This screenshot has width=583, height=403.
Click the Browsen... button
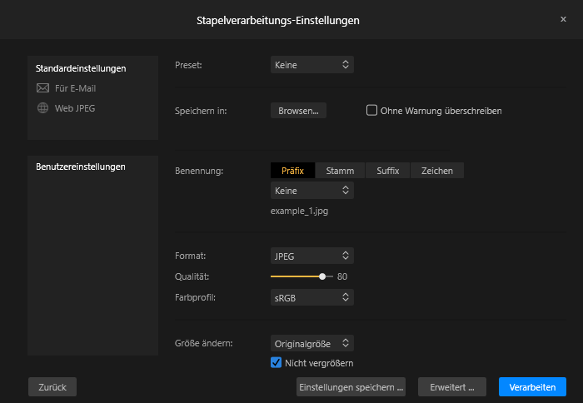[298, 111]
